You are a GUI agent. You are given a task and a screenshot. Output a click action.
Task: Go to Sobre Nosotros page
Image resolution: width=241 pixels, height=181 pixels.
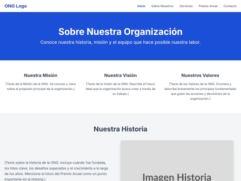tap(162, 6)
